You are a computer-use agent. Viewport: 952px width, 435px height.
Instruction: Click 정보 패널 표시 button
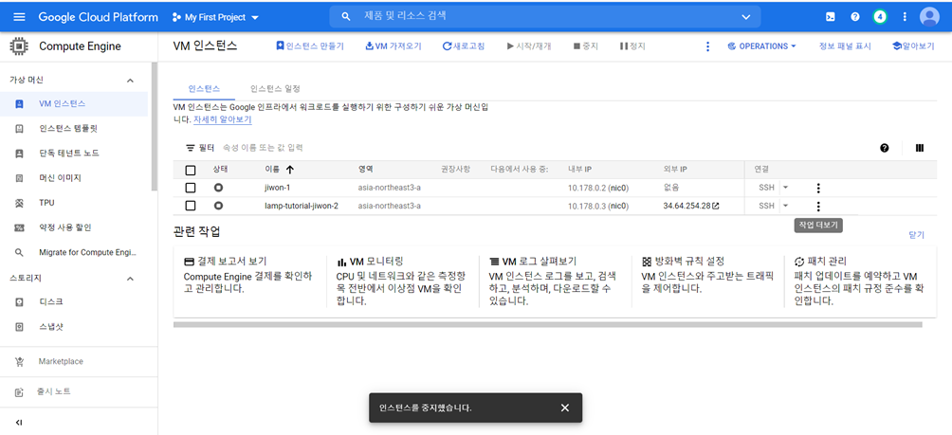(x=845, y=46)
